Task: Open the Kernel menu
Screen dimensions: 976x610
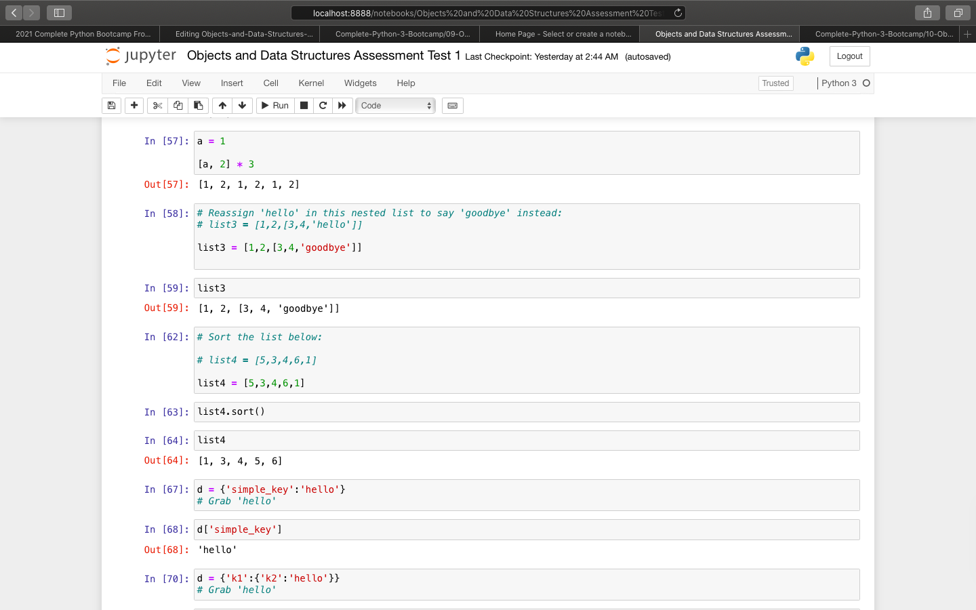Action: (x=311, y=83)
